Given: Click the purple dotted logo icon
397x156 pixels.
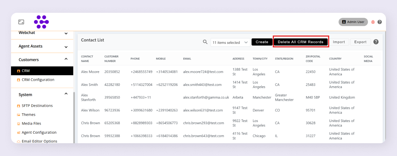Looking at the screenshot, I should tap(42, 22).
